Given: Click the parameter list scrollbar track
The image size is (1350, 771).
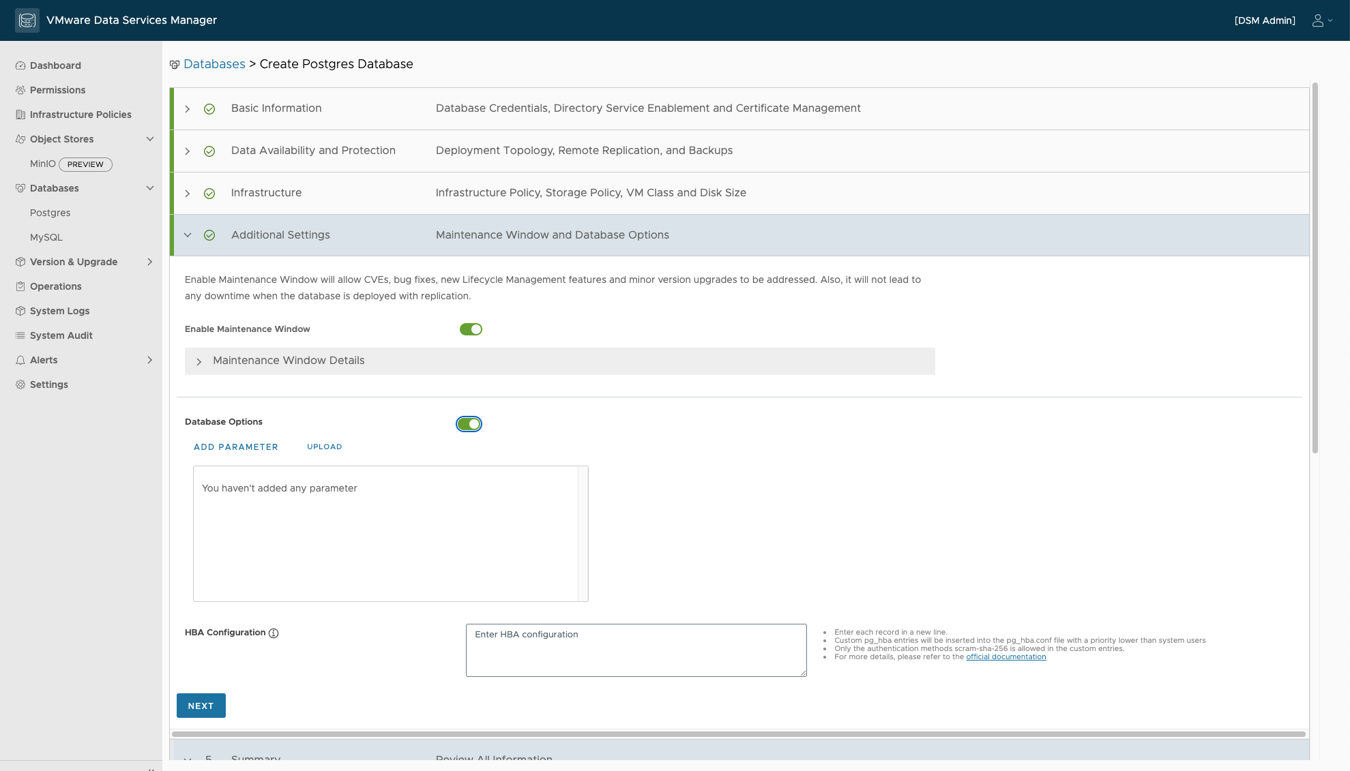Looking at the screenshot, I should point(583,534).
